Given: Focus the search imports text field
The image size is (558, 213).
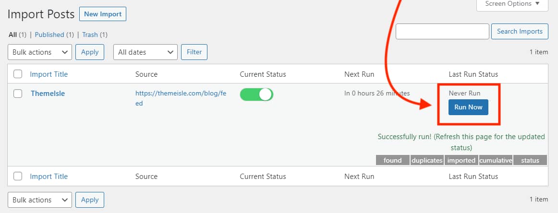Looking at the screenshot, I should point(442,31).
